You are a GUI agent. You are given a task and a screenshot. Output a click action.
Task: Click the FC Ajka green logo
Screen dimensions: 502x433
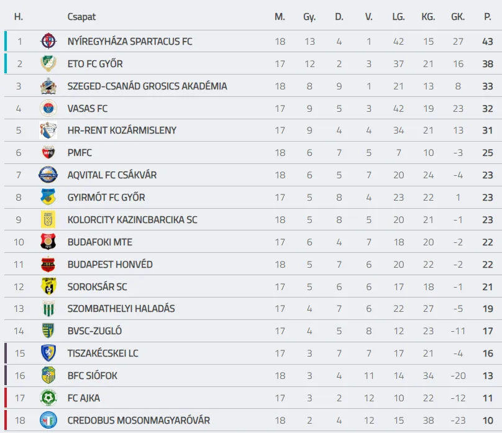pyautogui.click(x=48, y=398)
